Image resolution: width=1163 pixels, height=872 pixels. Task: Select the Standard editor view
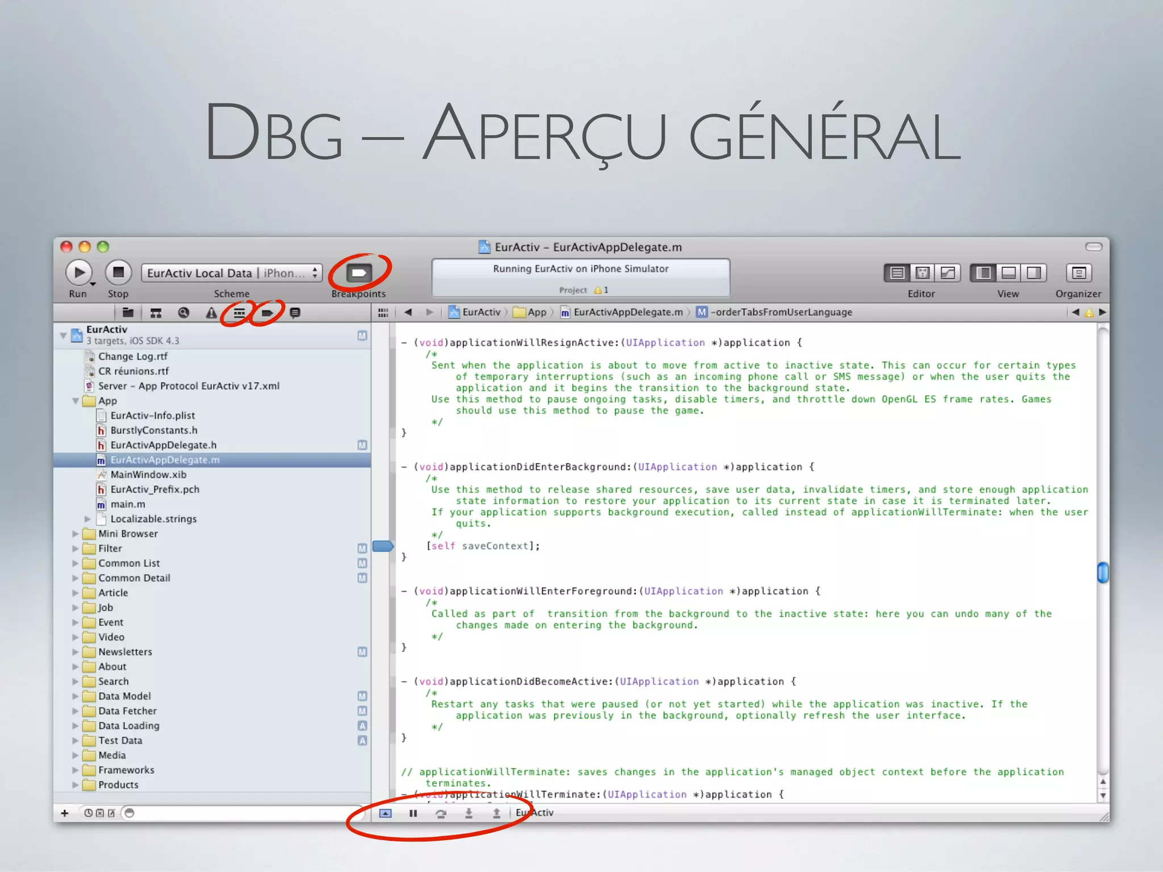[x=897, y=273]
